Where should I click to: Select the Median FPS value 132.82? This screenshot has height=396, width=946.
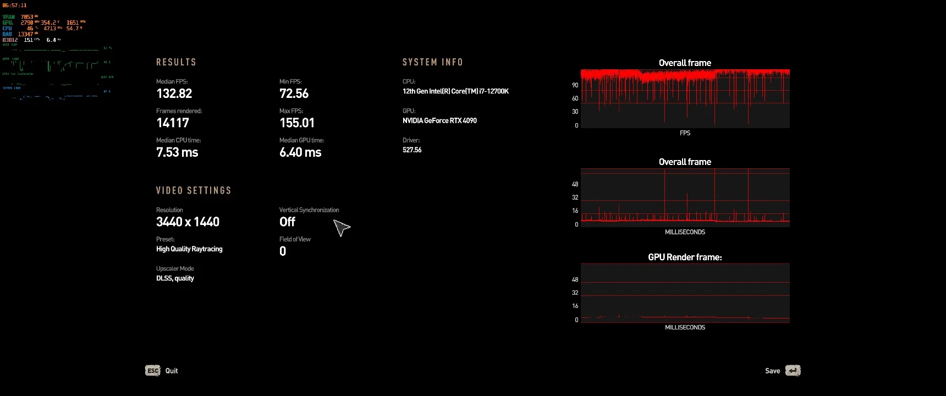pos(174,94)
